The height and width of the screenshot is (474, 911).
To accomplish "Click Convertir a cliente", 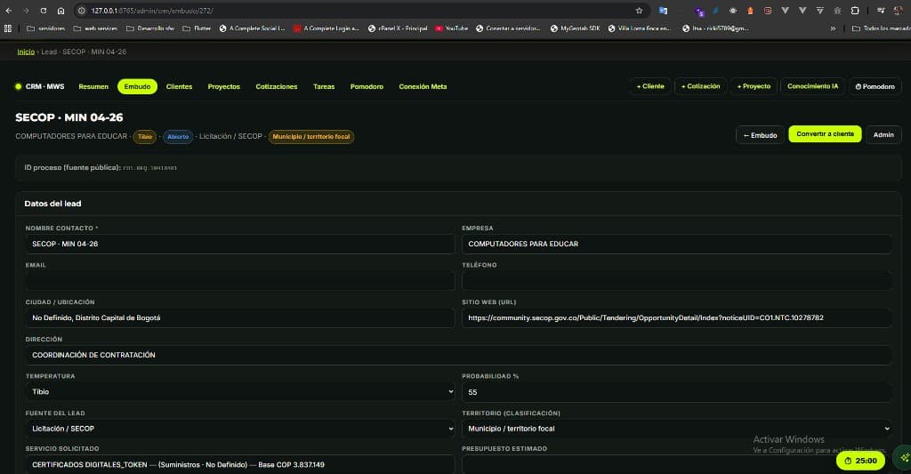I will [825, 134].
